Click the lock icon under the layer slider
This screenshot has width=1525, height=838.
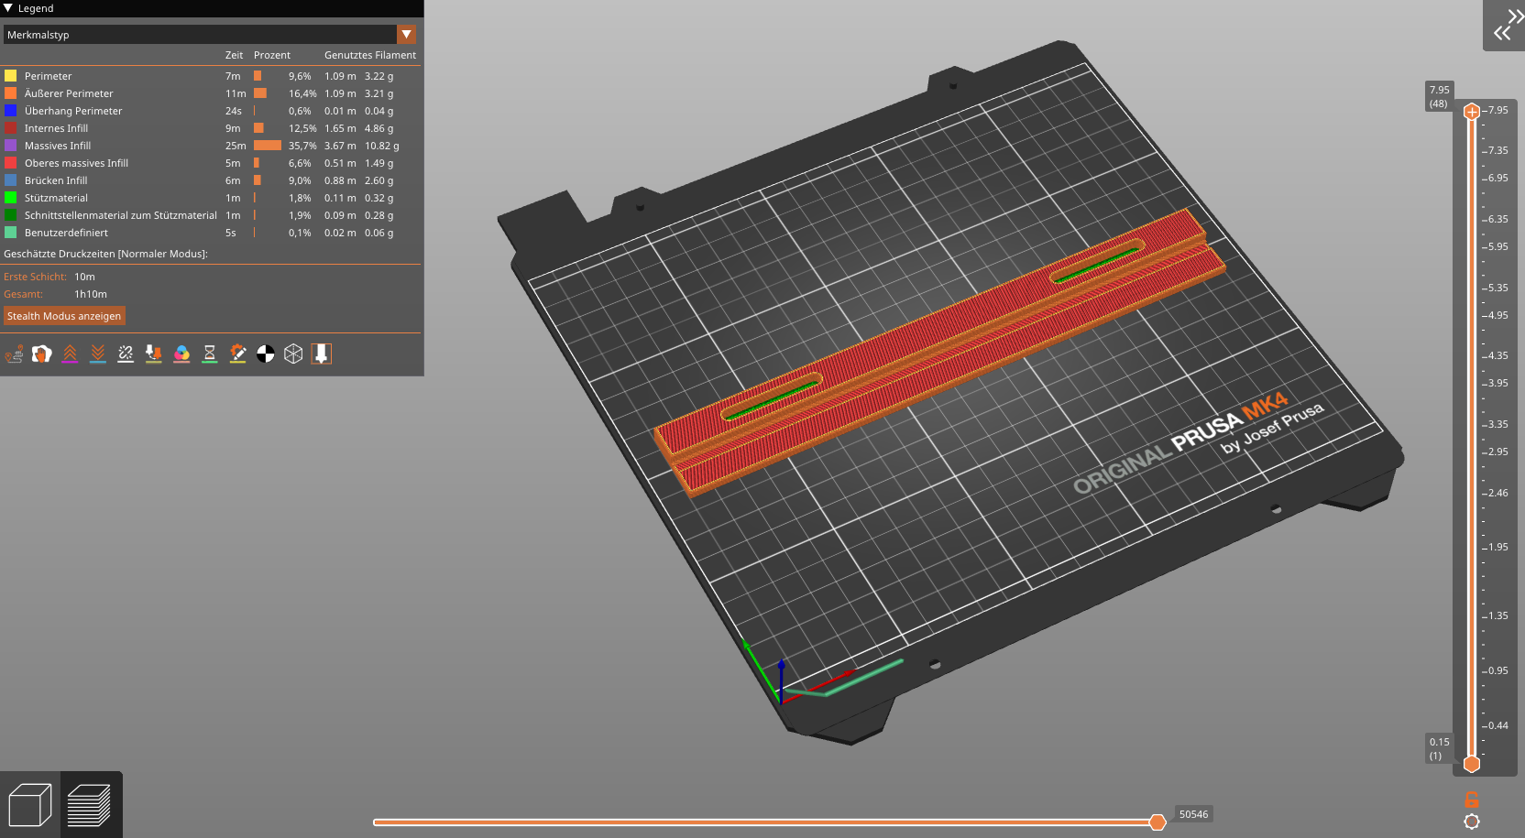click(x=1472, y=800)
